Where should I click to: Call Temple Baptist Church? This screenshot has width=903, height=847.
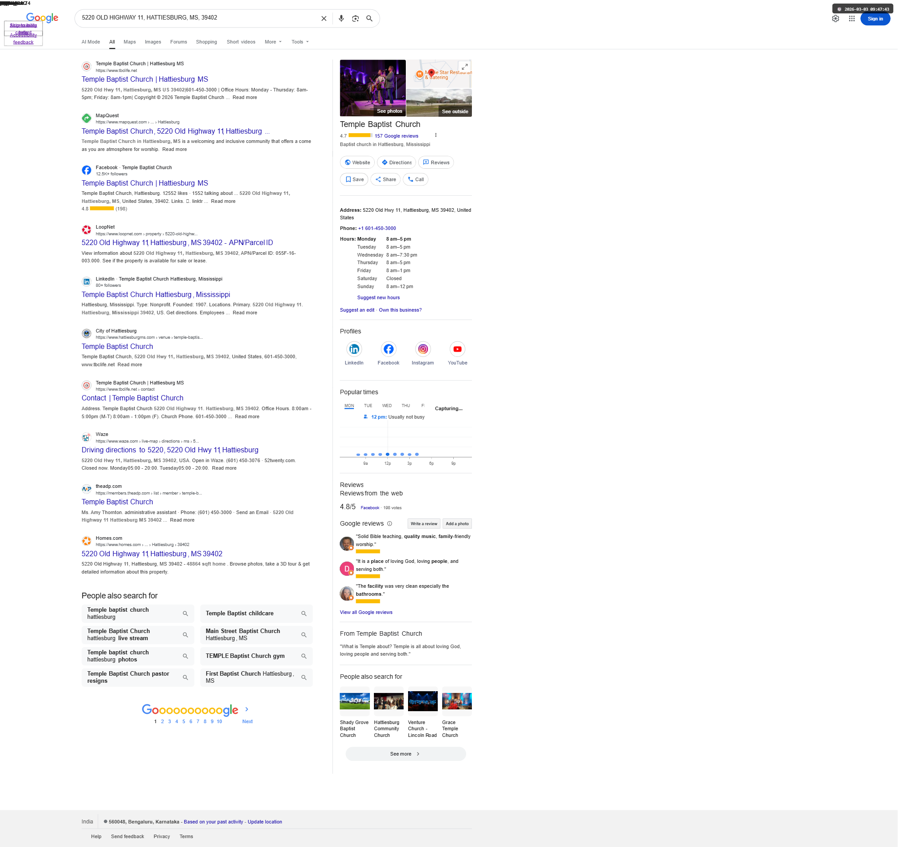click(418, 181)
